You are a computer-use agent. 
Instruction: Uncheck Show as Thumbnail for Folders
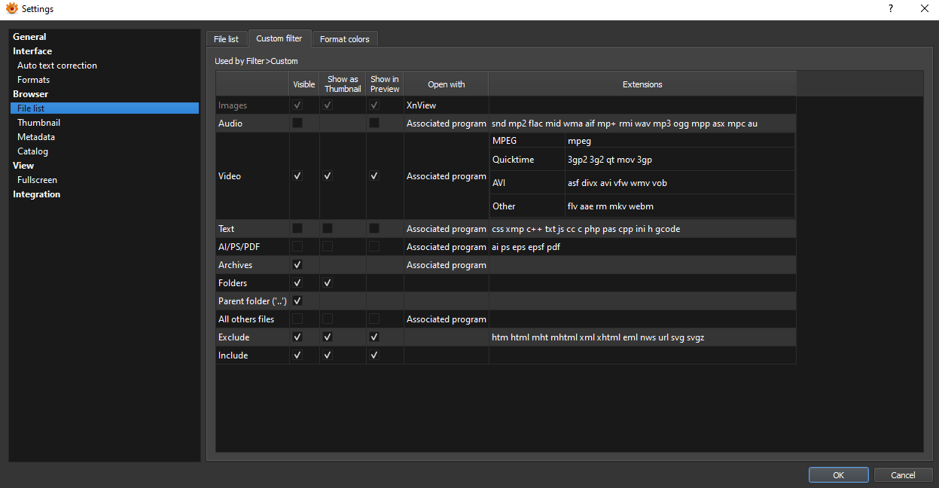(328, 283)
